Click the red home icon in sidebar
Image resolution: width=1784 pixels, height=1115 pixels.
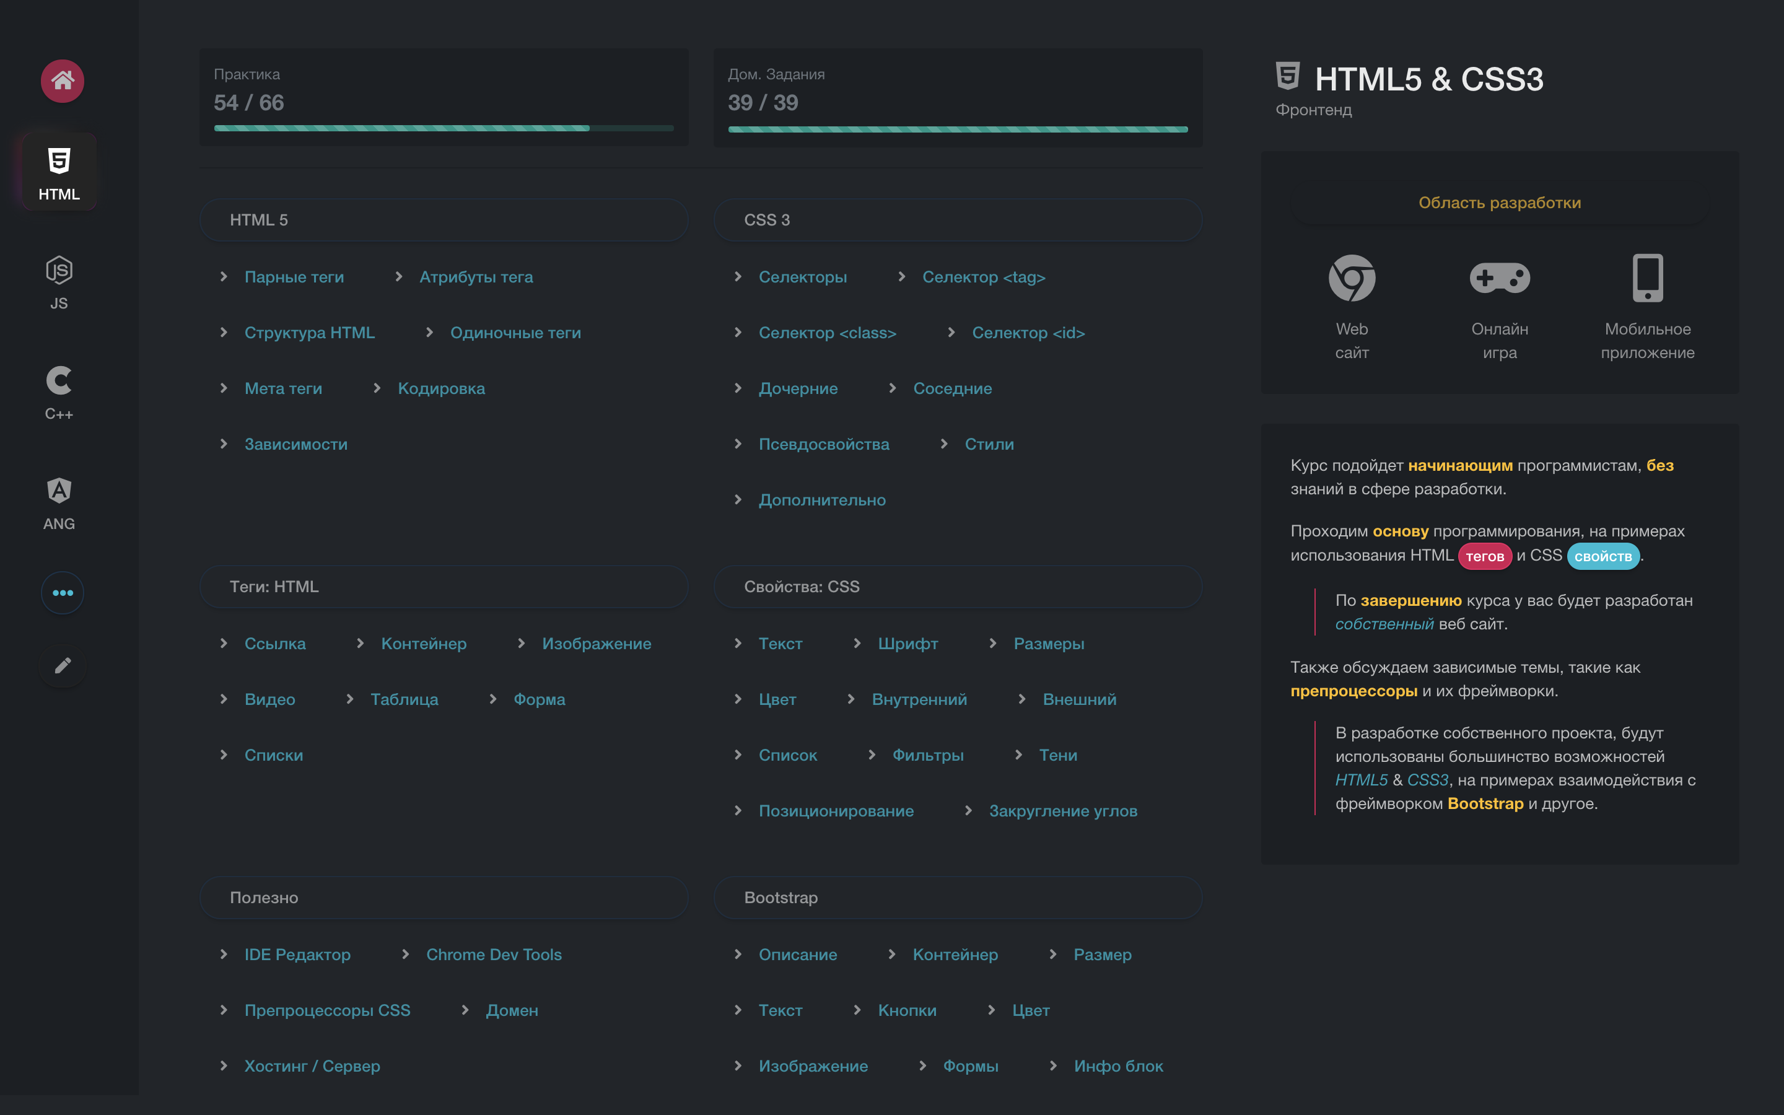pyautogui.click(x=62, y=81)
